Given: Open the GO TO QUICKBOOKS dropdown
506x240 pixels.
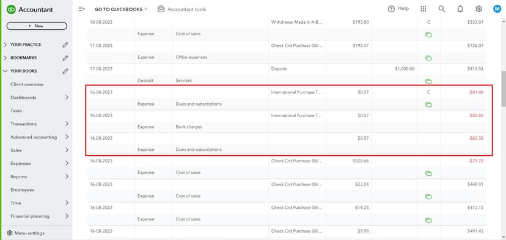Looking at the screenshot, I should coord(121,9).
